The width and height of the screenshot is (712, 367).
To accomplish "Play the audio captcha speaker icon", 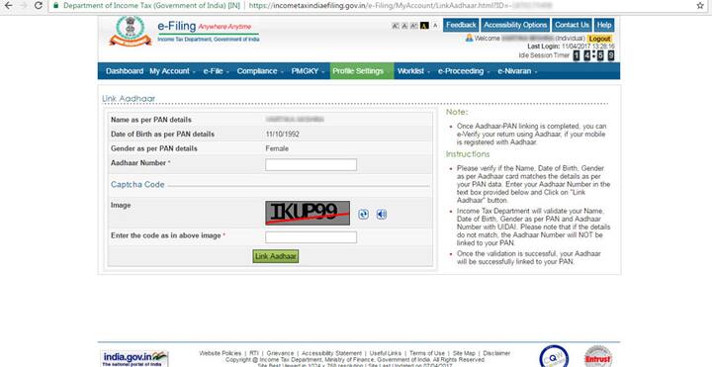I will 382,215.
